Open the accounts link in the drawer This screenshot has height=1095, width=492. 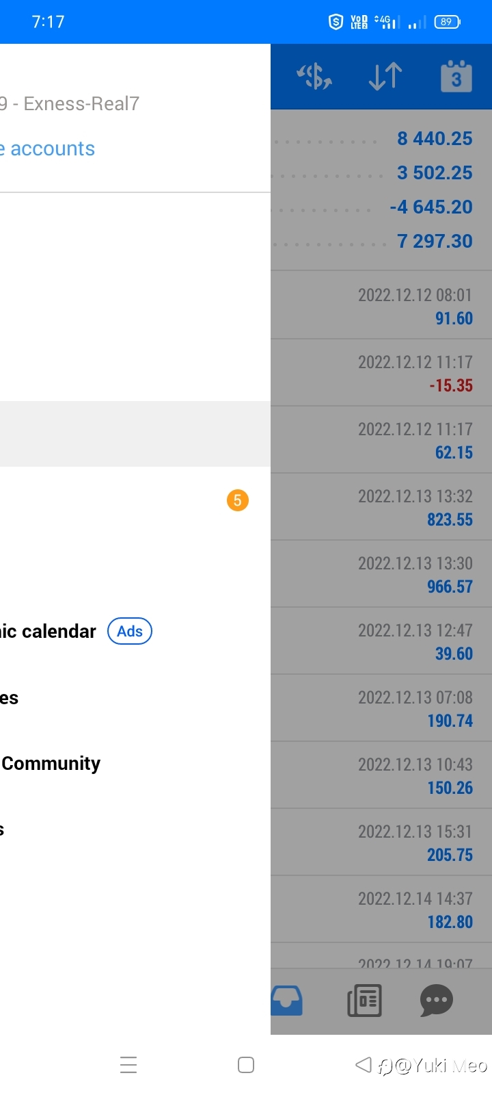coord(48,149)
